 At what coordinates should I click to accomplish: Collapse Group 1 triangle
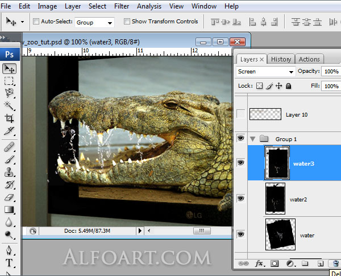(252, 139)
